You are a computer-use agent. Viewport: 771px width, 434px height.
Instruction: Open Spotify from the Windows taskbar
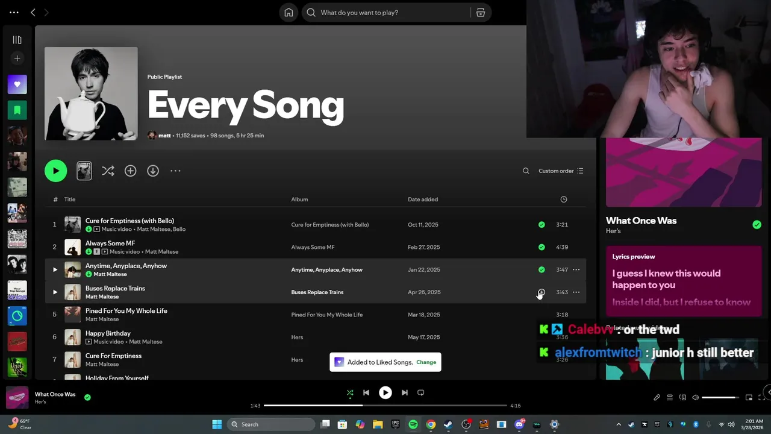pyautogui.click(x=413, y=424)
